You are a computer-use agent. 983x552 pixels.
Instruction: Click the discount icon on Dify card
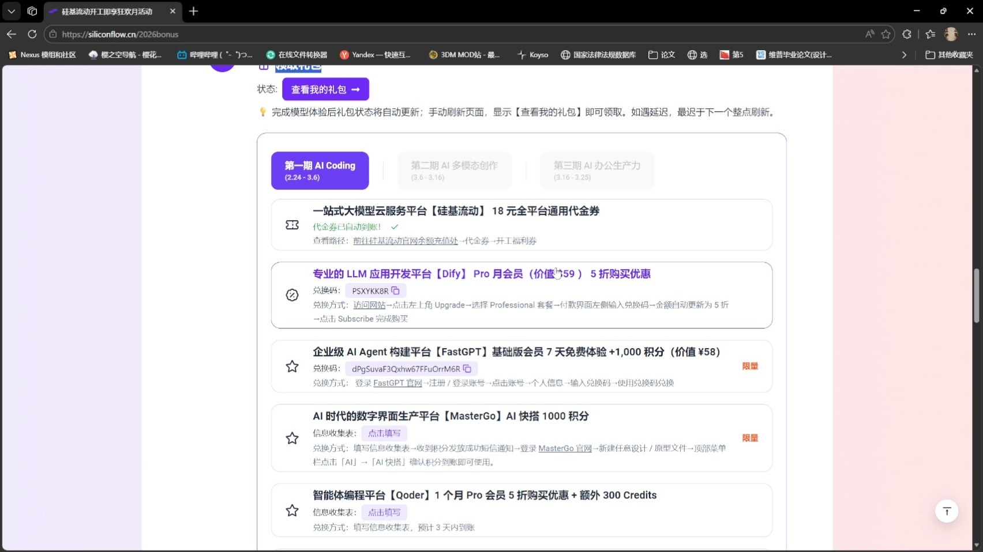pos(292,295)
